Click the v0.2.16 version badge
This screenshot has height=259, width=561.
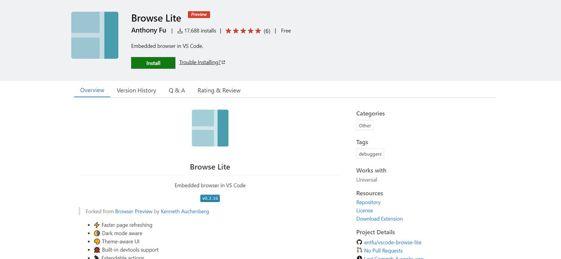click(210, 198)
